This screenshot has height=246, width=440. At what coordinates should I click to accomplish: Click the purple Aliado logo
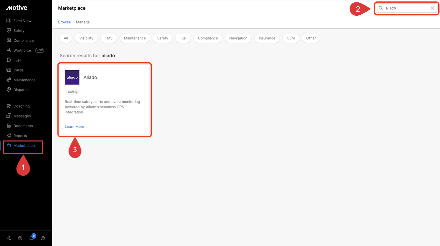[x=72, y=77]
